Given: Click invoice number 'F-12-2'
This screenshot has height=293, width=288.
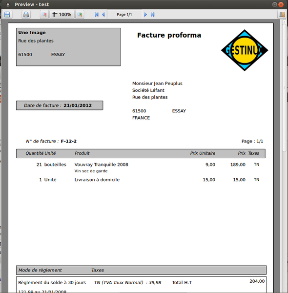Looking at the screenshot, I should [x=68, y=141].
